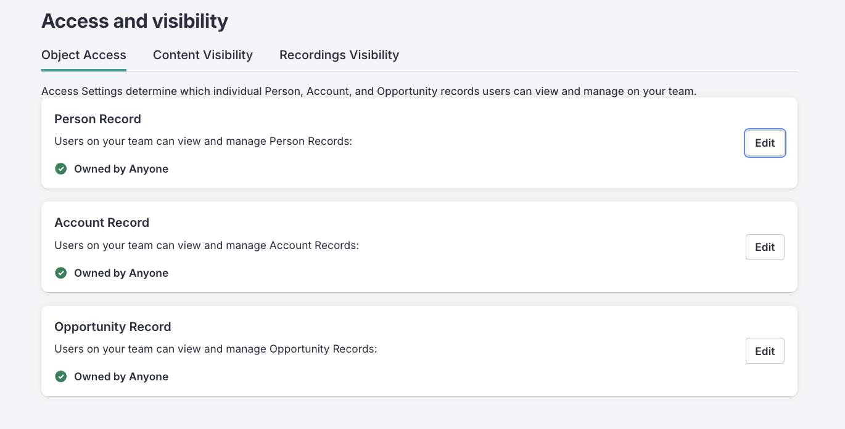The width and height of the screenshot is (845, 429).
Task: Select the Recordings Visibility tab
Action: [x=339, y=55]
